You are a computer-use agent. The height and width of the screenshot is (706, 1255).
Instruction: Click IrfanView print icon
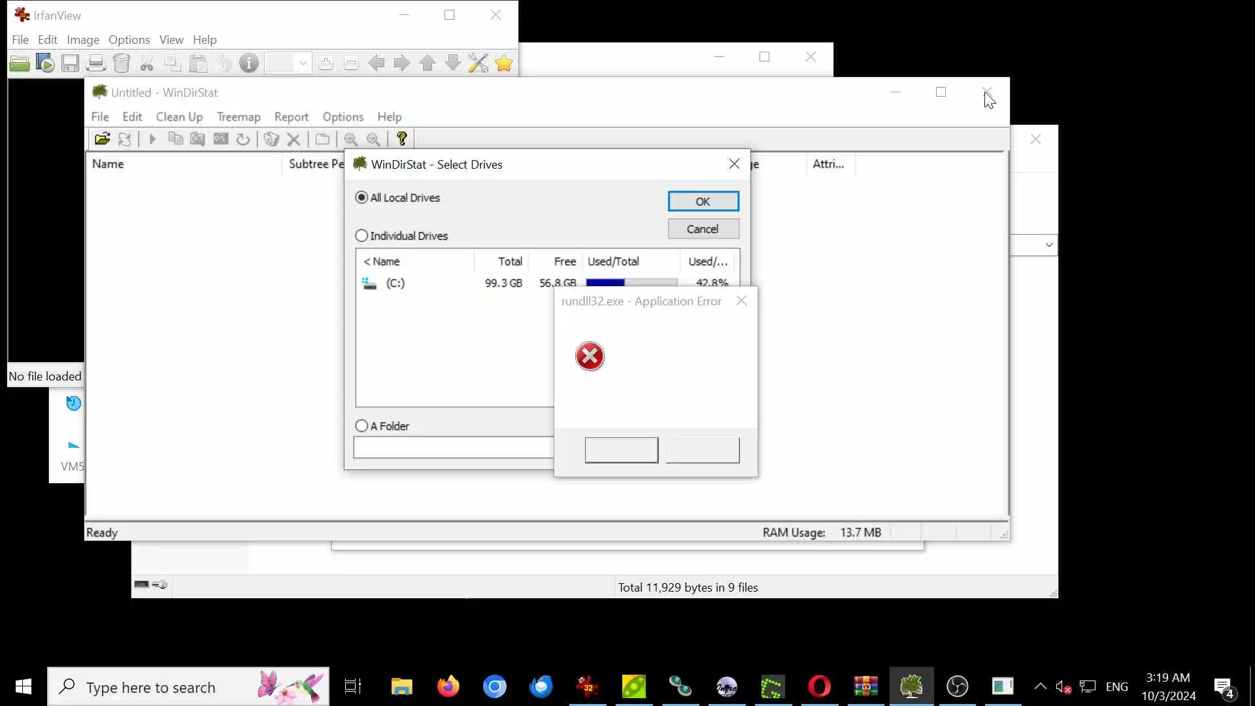[x=95, y=63]
